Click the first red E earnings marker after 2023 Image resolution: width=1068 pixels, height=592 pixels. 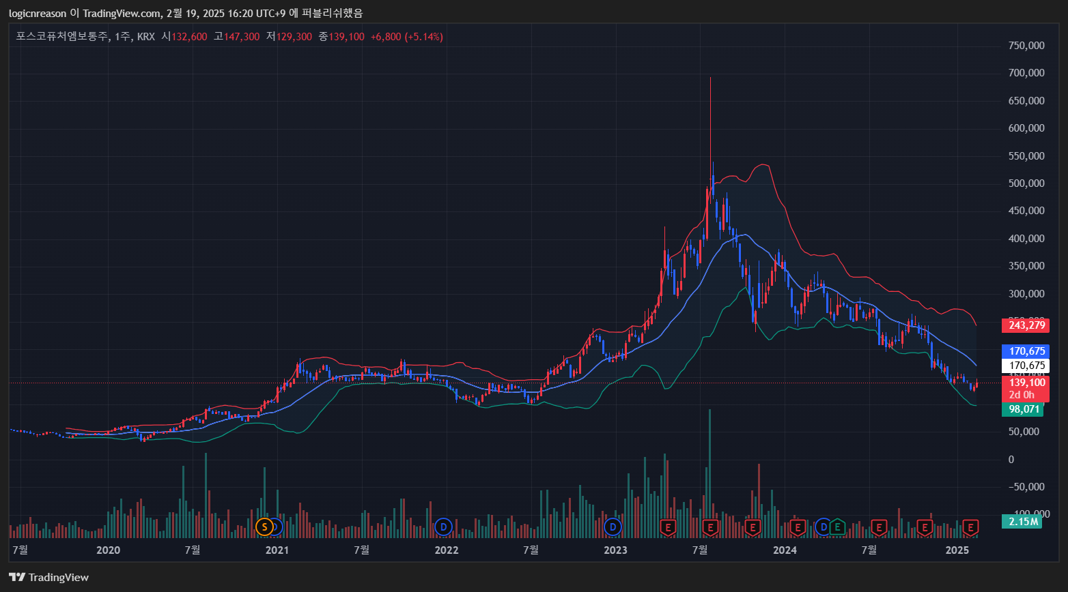click(668, 527)
